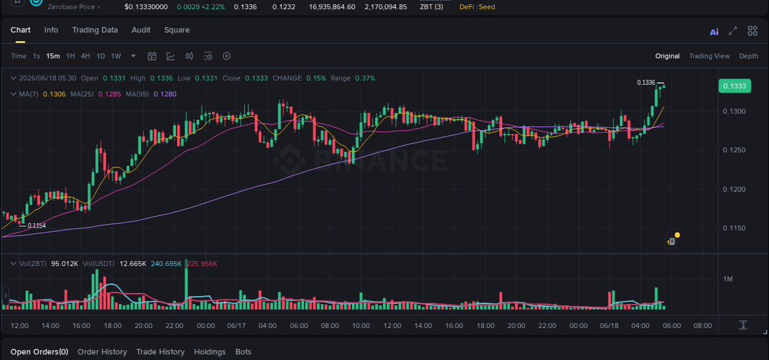The width and height of the screenshot is (769, 360).
Task: Click the Seed tag link
Action: coord(487,7)
